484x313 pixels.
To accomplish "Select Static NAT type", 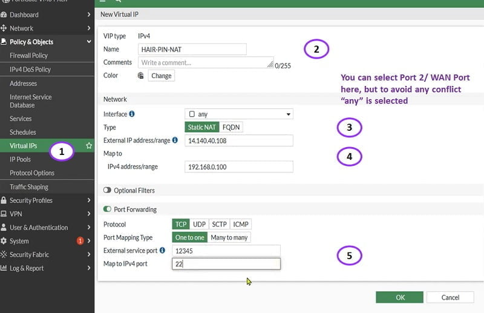I will [x=202, y=127].
